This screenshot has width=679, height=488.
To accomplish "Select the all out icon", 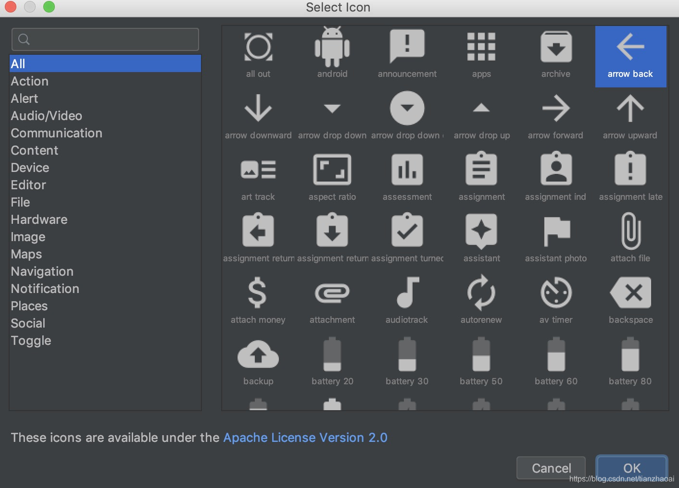I will (x=258, y=47).
